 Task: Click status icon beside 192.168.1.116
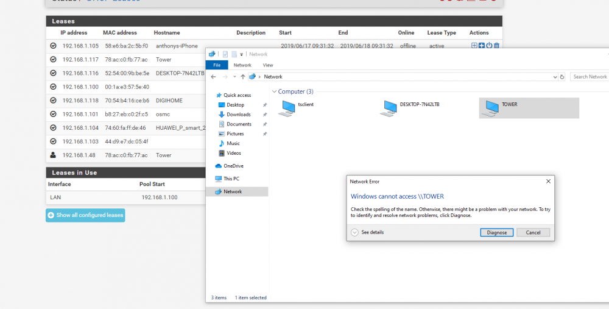[53, 73]
